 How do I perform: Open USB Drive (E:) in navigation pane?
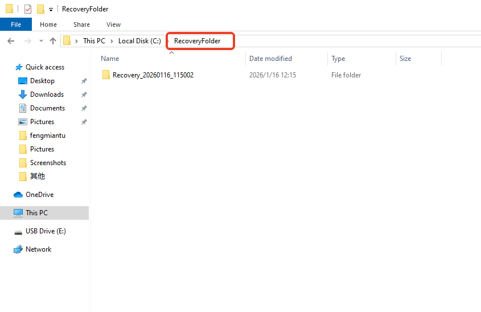point(46,231)
